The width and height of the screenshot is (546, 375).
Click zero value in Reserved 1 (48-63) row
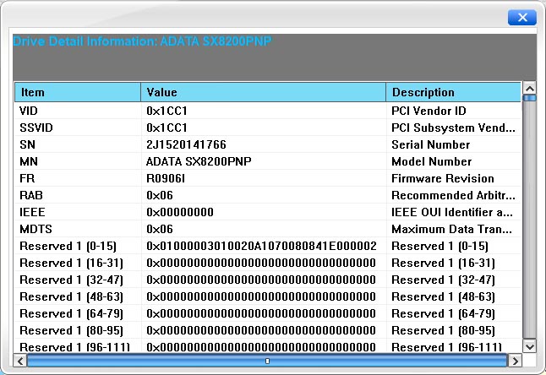pyautogui.click(x=261, y=296)
